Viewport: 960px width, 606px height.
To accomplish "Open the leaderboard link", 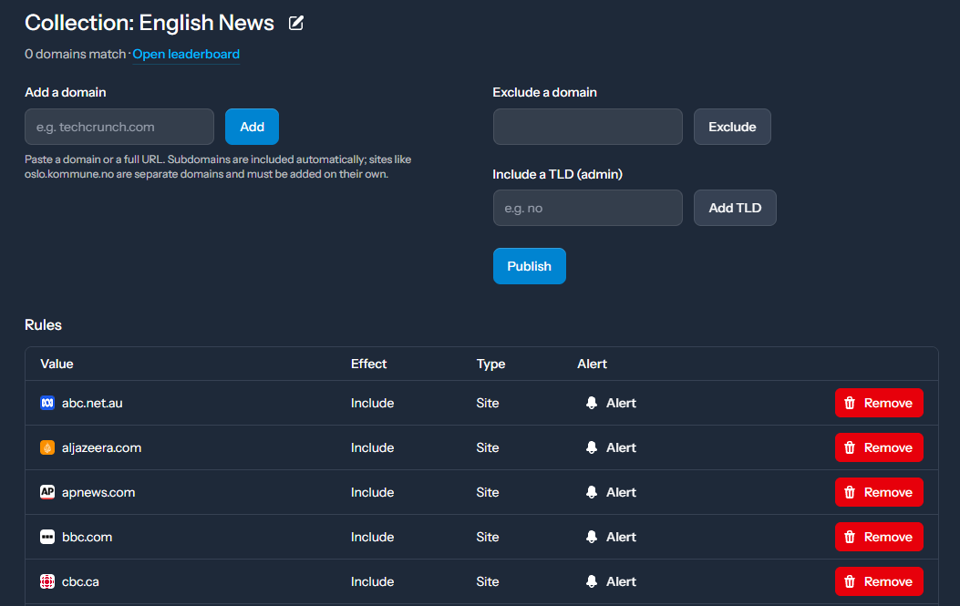I will coord(186,54).
